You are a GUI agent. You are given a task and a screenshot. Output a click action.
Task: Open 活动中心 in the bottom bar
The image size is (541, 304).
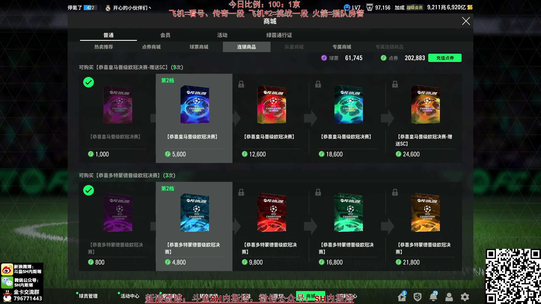130,296
